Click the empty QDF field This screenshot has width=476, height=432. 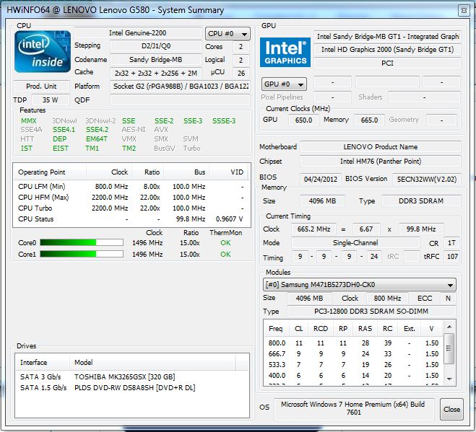pos(181,100)
